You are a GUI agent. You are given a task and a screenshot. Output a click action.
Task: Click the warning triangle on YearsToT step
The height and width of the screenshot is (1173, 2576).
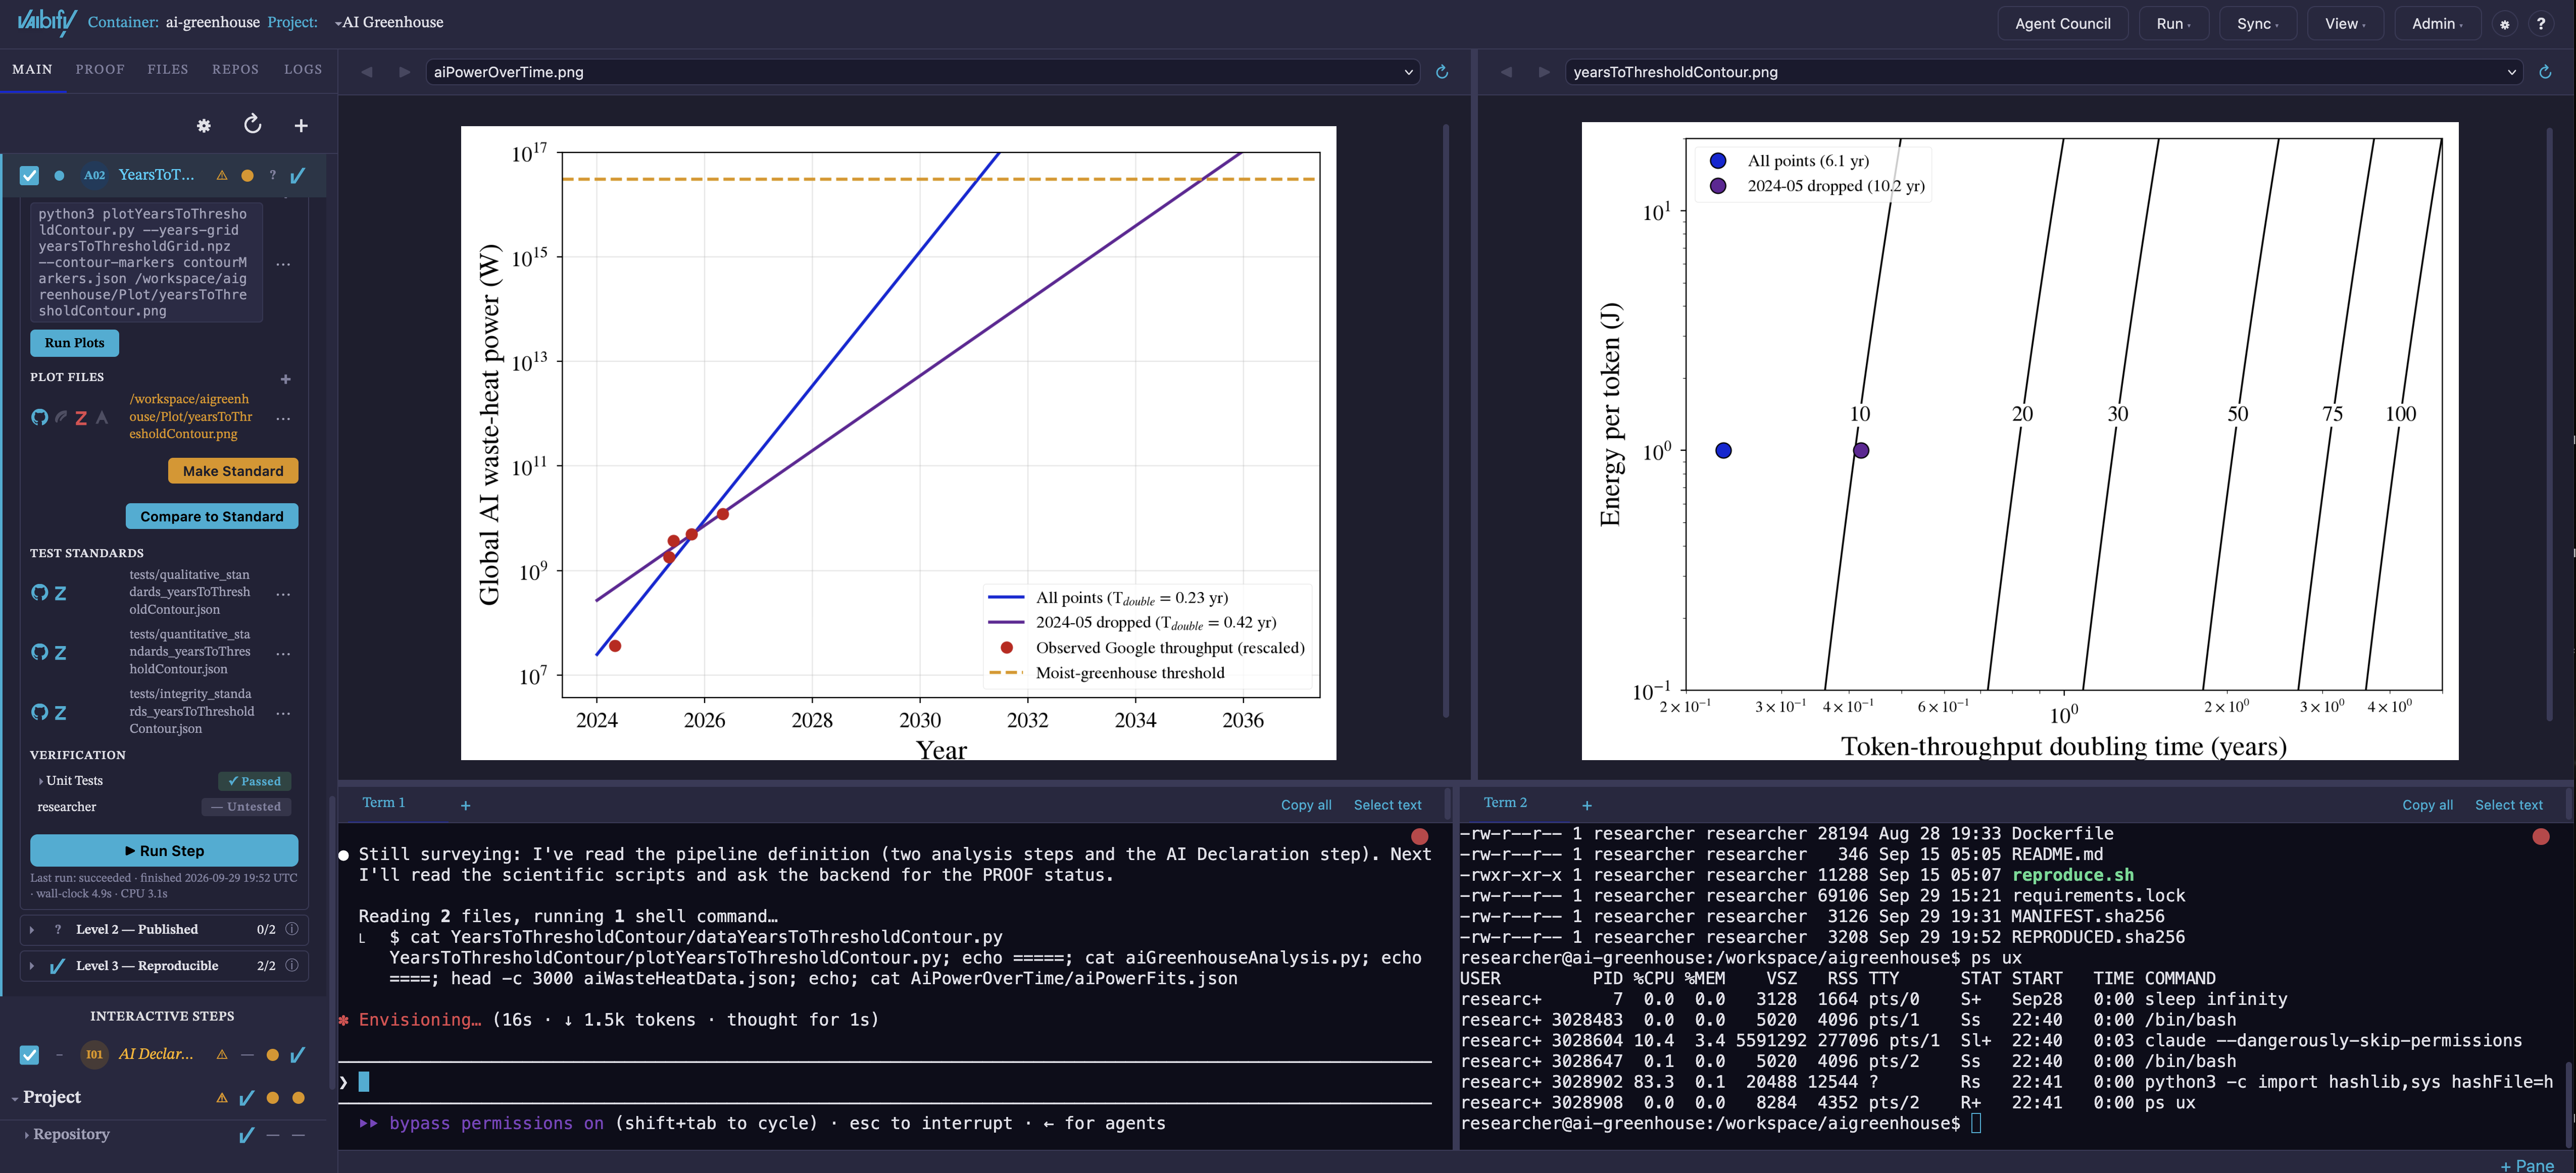click(222, 176)
